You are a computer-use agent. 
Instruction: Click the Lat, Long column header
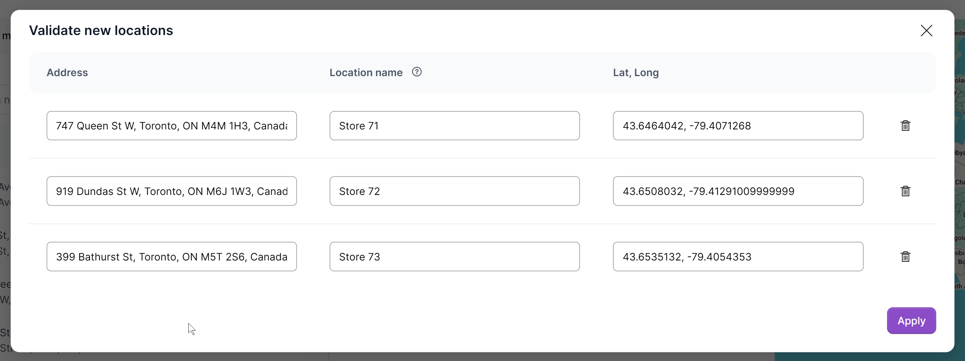[635, 72]
